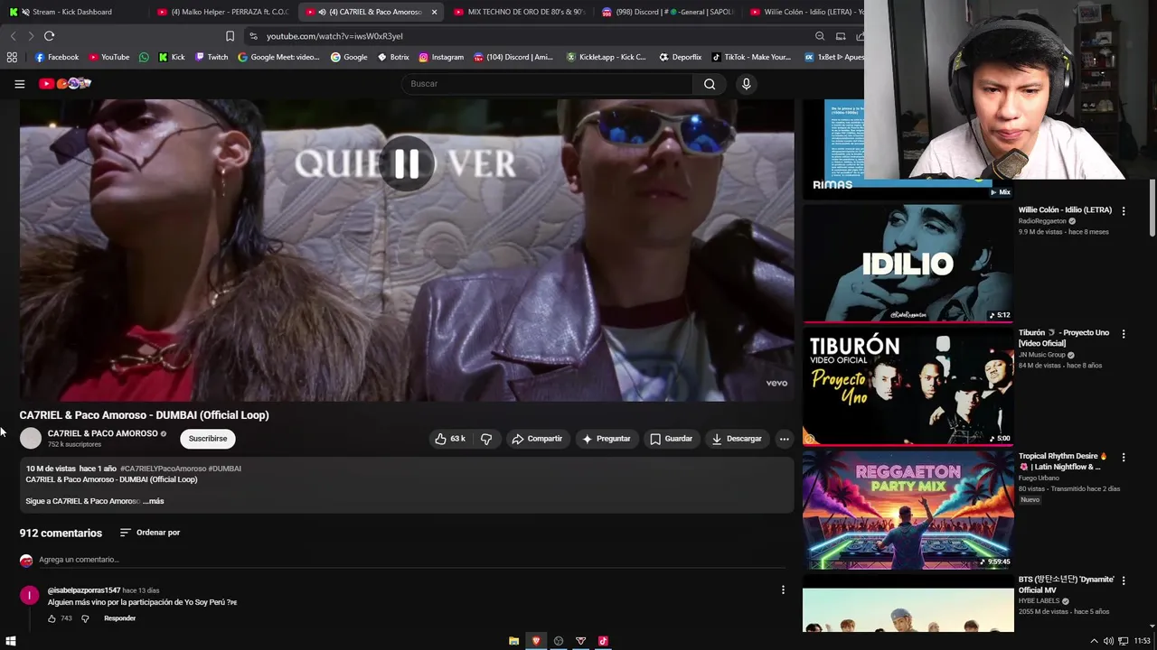This screenshot has height=650, width=1157.
Task: Open the Facebook bookmark
Action: [57, 57]
